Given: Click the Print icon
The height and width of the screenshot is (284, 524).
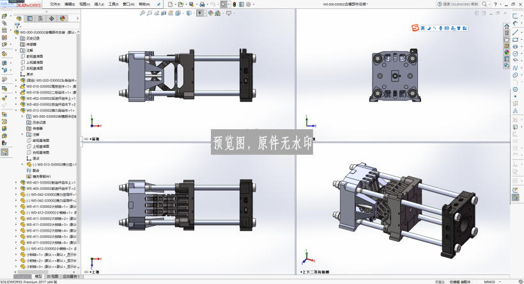Looking at the screenshot, I should coord(202,4).
